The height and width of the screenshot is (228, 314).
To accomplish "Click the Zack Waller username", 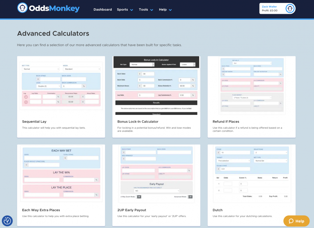I will tap(269, 6).
